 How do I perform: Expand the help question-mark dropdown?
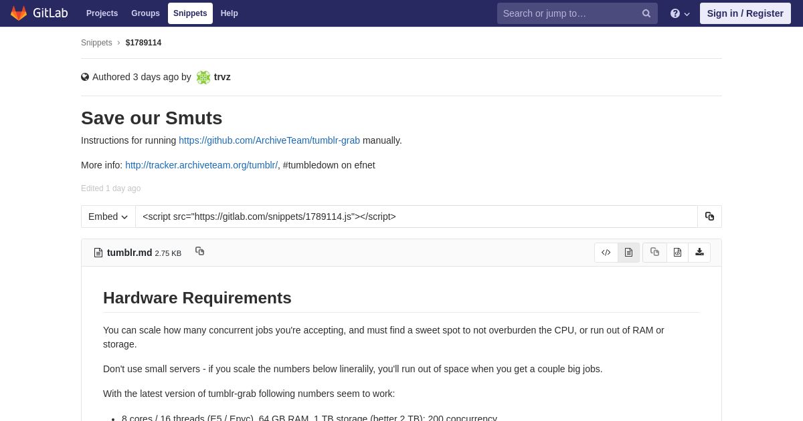(x=680, y=13)
